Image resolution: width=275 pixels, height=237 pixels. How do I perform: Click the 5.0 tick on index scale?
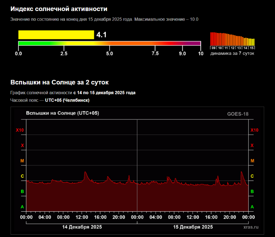109,54
